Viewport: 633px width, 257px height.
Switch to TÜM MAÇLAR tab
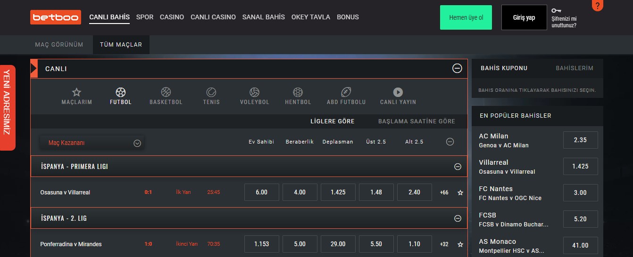(x=121, y=45)
